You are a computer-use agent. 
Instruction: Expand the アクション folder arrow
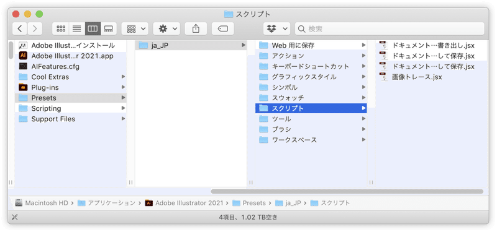[363, 56]
